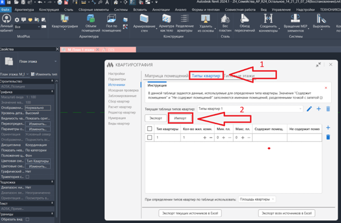Click the Print icon in quick access toolbar
The width and height of the screenshot is (341, 223).
pos(60,2)
